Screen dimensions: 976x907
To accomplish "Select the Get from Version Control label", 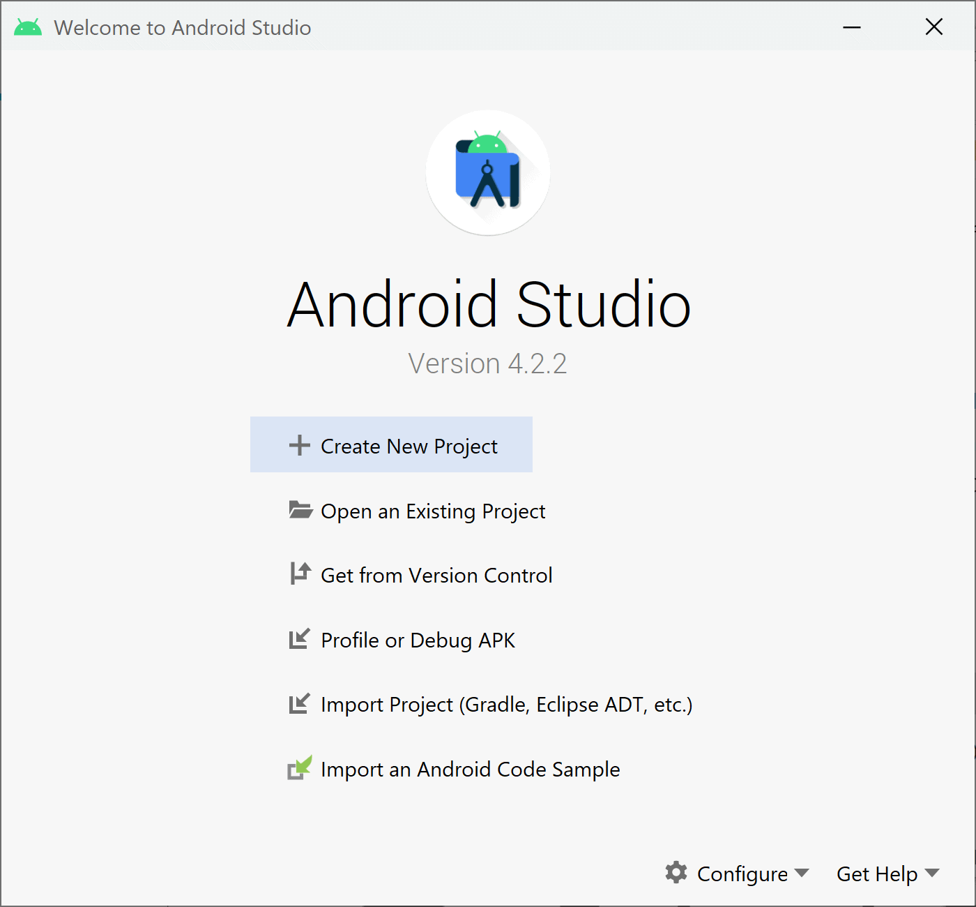I will 436,576.
